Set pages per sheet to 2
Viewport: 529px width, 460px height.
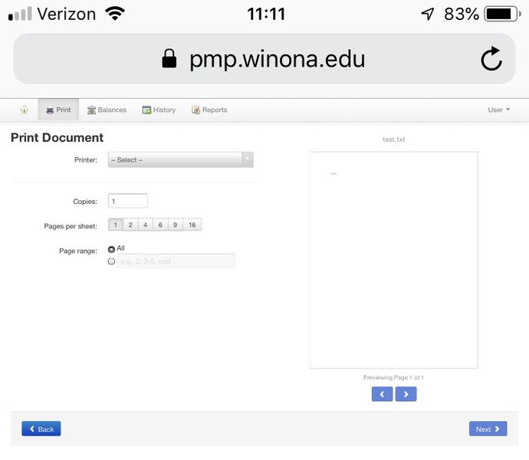130,225
